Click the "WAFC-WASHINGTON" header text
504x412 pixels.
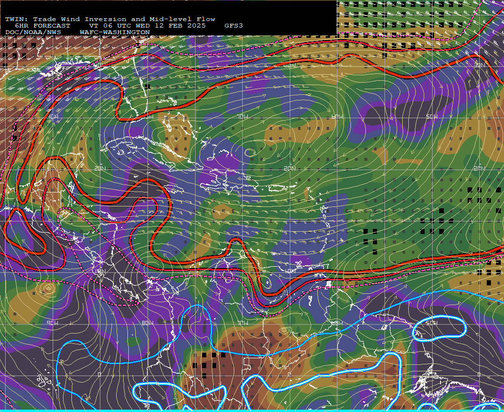[115, 33]
